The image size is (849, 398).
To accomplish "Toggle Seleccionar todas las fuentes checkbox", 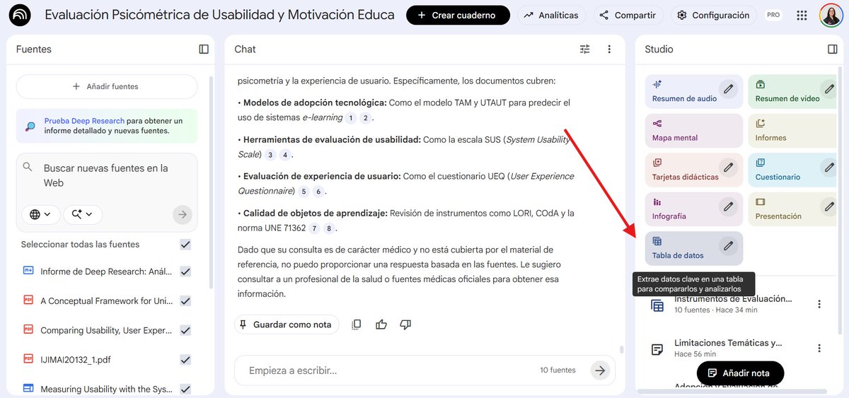I will [x=185, y=245].
